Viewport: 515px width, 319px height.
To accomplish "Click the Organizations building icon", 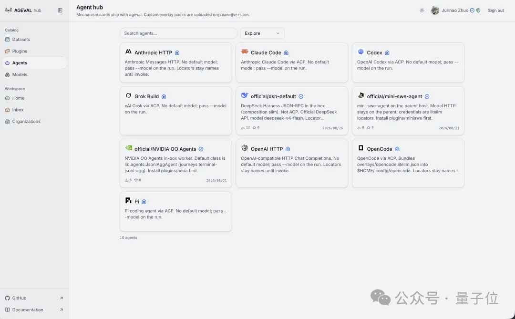I will pyautogui.click(x=8, y=122).
